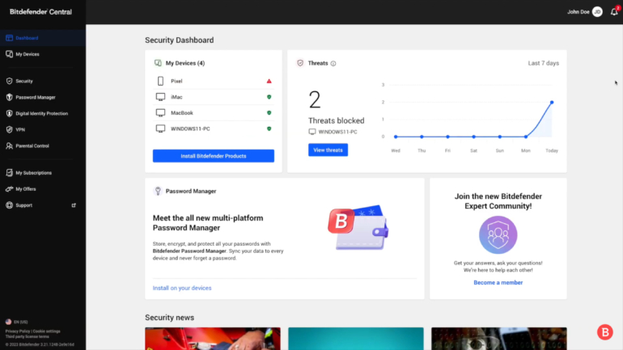Select the Pixel device row text
The height and width of the screenshot is (350, 623).
coord(176,81)
